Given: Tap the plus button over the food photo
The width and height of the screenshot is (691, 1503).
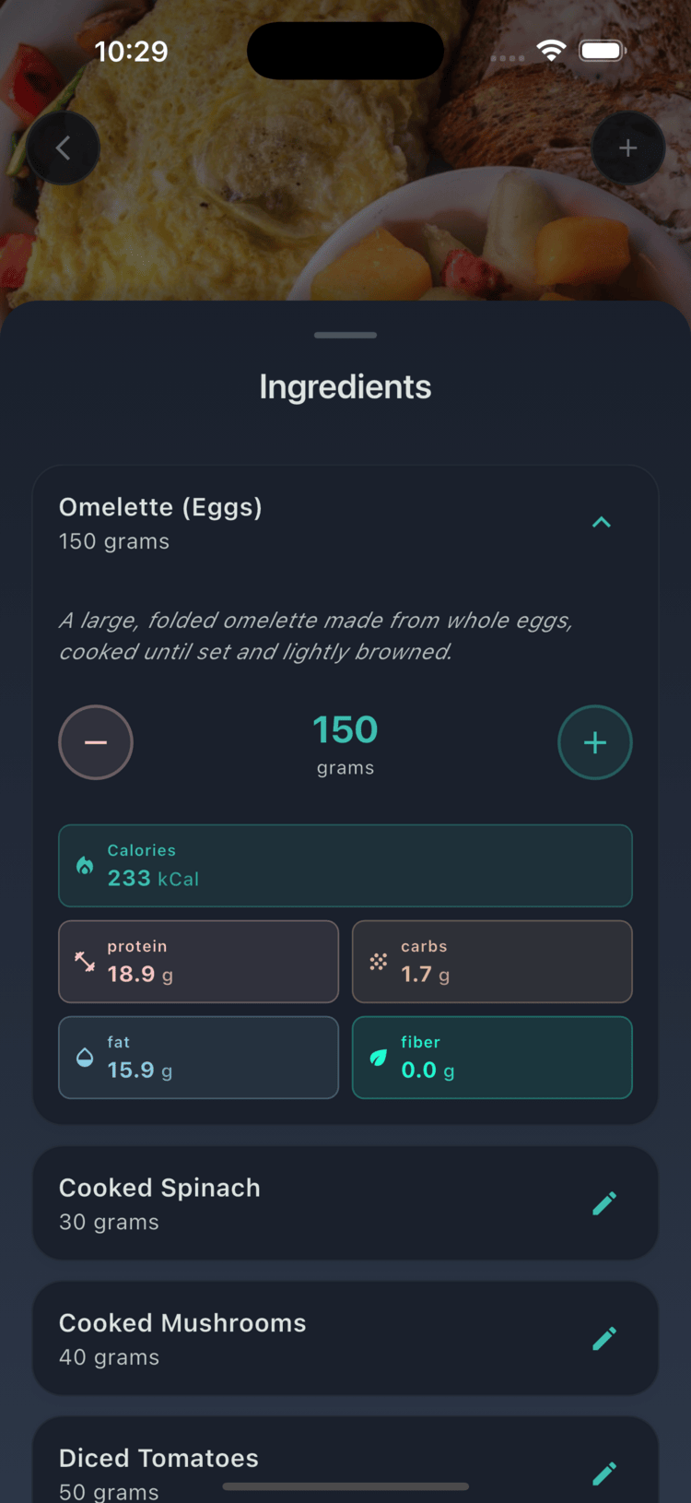Looking at the screenshot, I should tap(627, 148).
